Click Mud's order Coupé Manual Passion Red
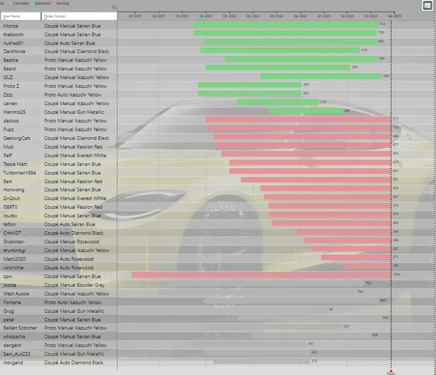The height and width of the screenshot is (375, 436). tap(73, 146)
